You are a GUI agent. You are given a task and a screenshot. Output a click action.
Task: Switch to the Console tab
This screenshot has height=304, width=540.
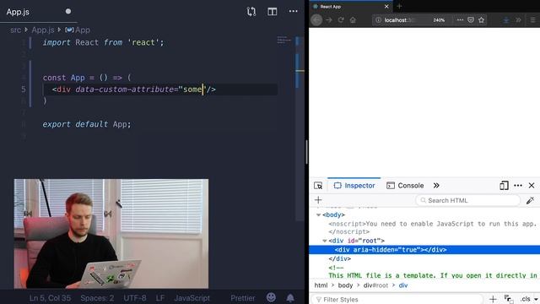pyautogui.click(x=405, y=186)
